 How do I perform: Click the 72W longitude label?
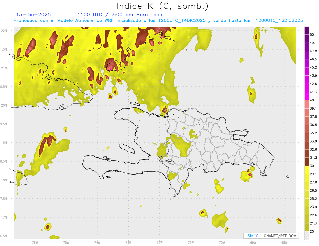(x=159, y=242)
